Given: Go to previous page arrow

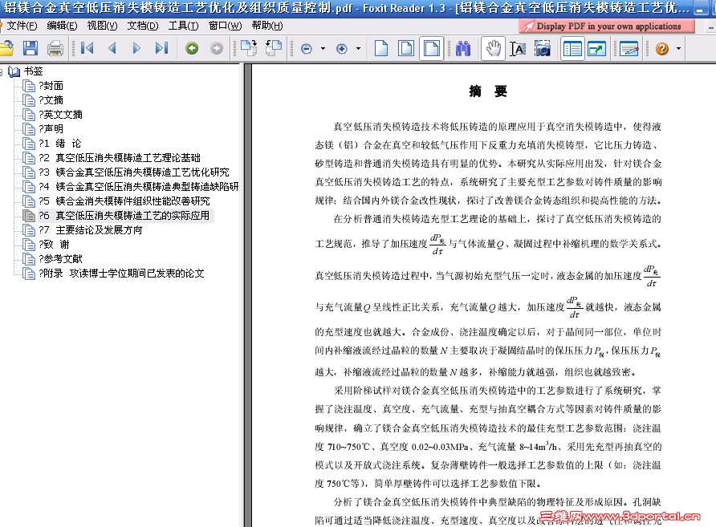Looking at the screenshot, I should (x=112, y=48).
